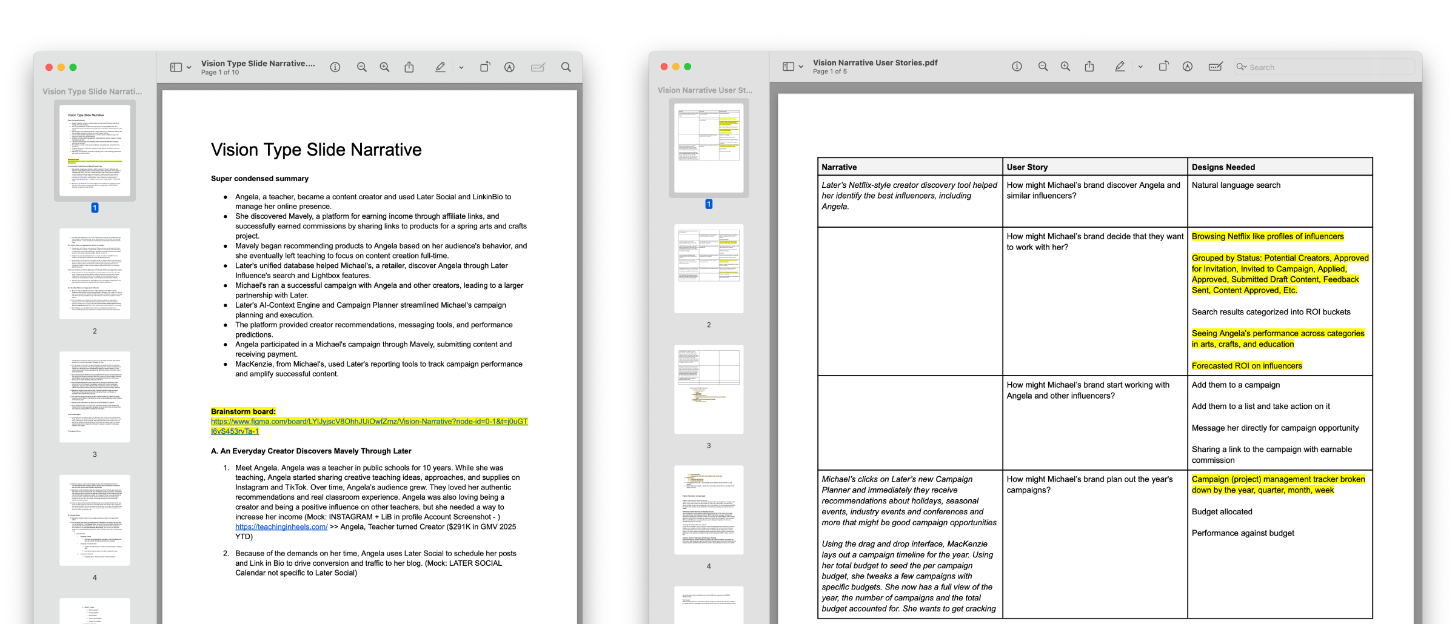Image resolution: width=1455 pixels, height=624 pixels.
Task: Click form filling icon in User Stories window
Action: click(x=1216, y=67)
